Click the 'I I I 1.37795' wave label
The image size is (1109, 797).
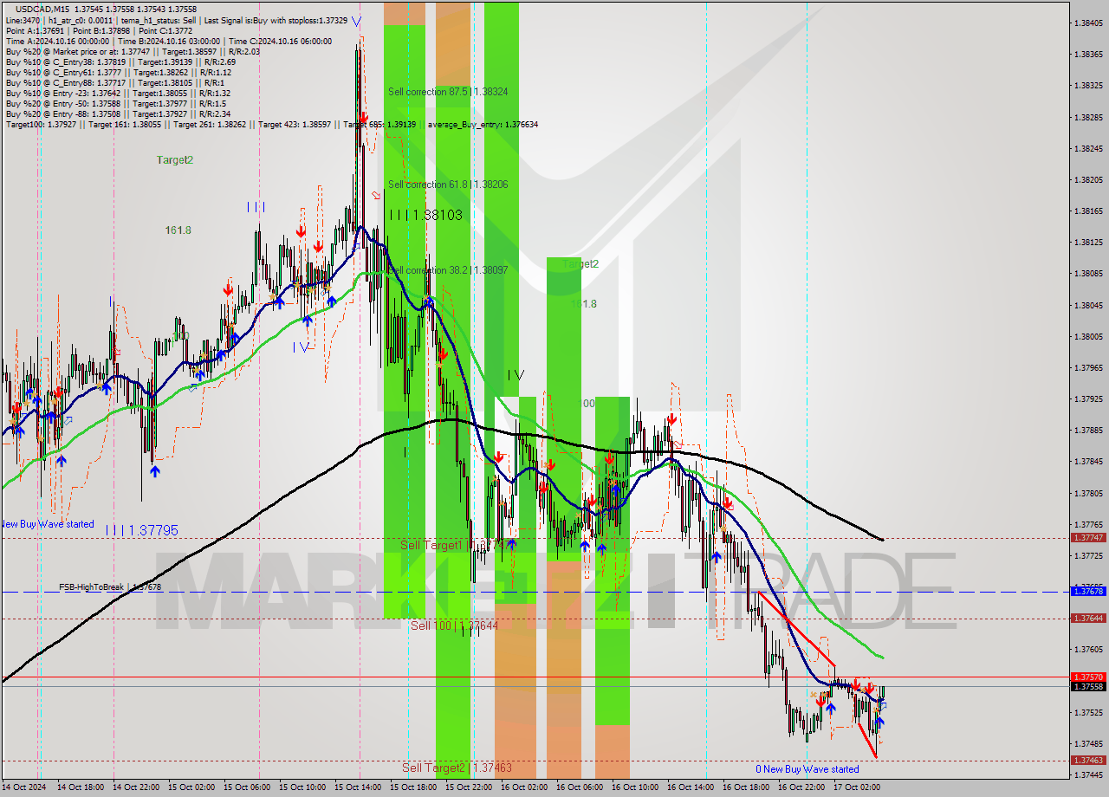(142, 529)
